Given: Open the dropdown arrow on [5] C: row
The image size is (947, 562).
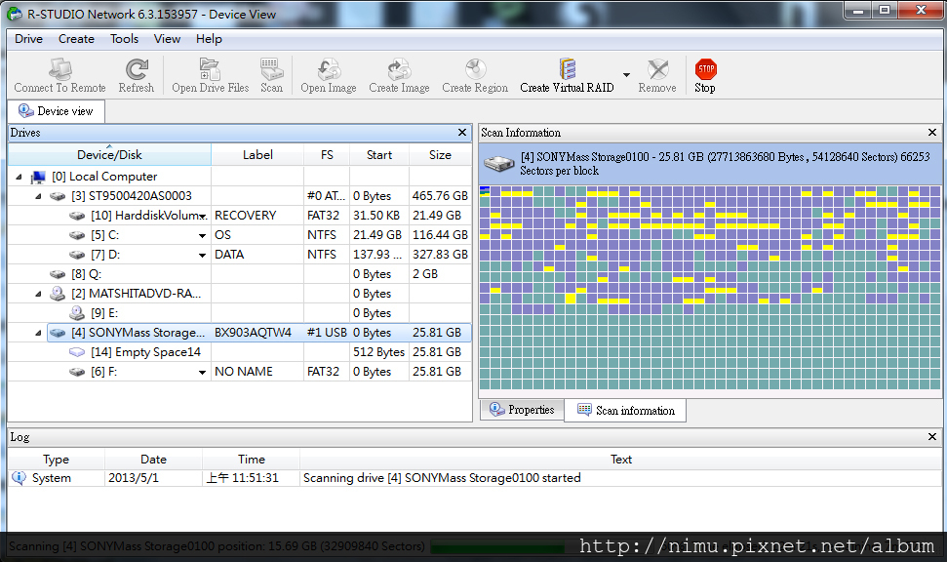Looking at the screenshot, I should [x=202, y=236].
